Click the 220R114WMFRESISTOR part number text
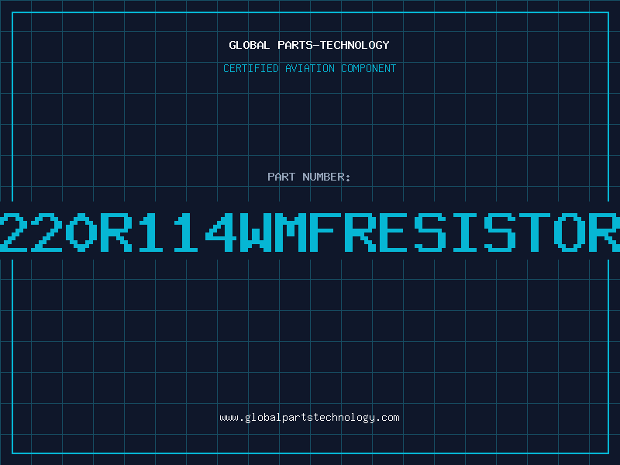Image resolution: width=620 pixels, height=465 pixels. 310,232
